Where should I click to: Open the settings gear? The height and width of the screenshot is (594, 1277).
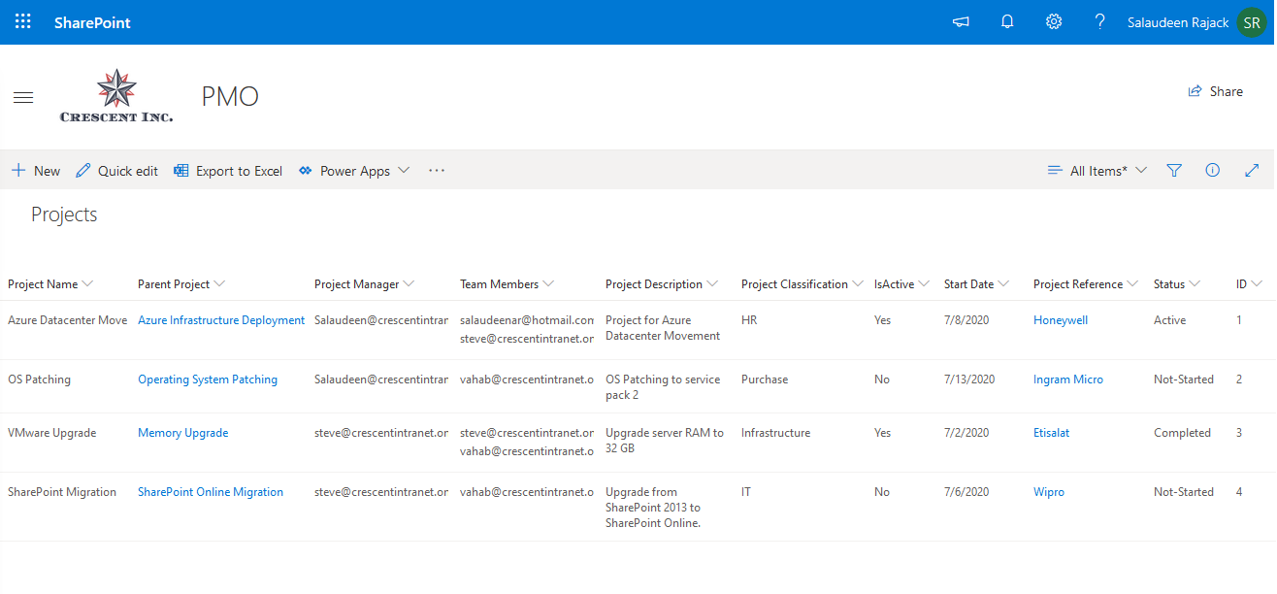(x=1054, y=22)
